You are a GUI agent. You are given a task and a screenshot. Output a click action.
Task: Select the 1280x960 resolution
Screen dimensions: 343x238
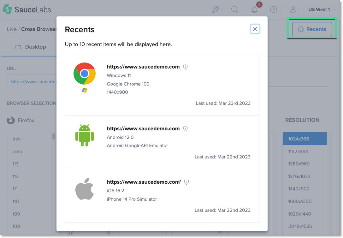[x=299, y=164]
